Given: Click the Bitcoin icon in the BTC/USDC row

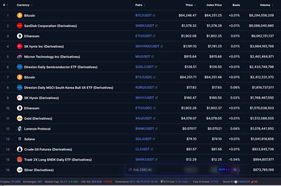Looking at the screenshot, I should point(19,77).
